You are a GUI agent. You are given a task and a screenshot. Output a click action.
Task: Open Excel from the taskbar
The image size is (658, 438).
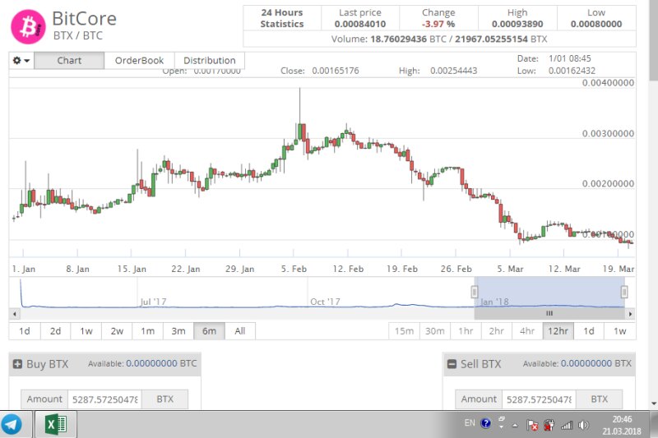point(56,425)
